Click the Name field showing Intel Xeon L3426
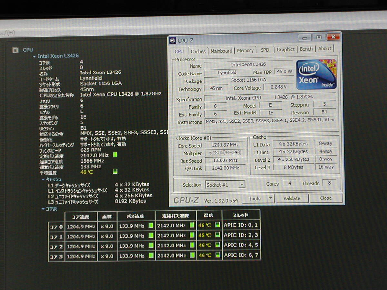This screenshot has width=387, height=290. [x=249, y=65]
